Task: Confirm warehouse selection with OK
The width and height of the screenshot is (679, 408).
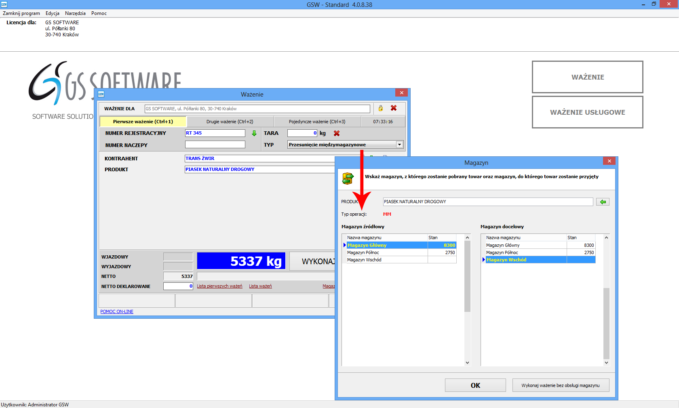Action: pyautogui.click(x=475, y=385)
